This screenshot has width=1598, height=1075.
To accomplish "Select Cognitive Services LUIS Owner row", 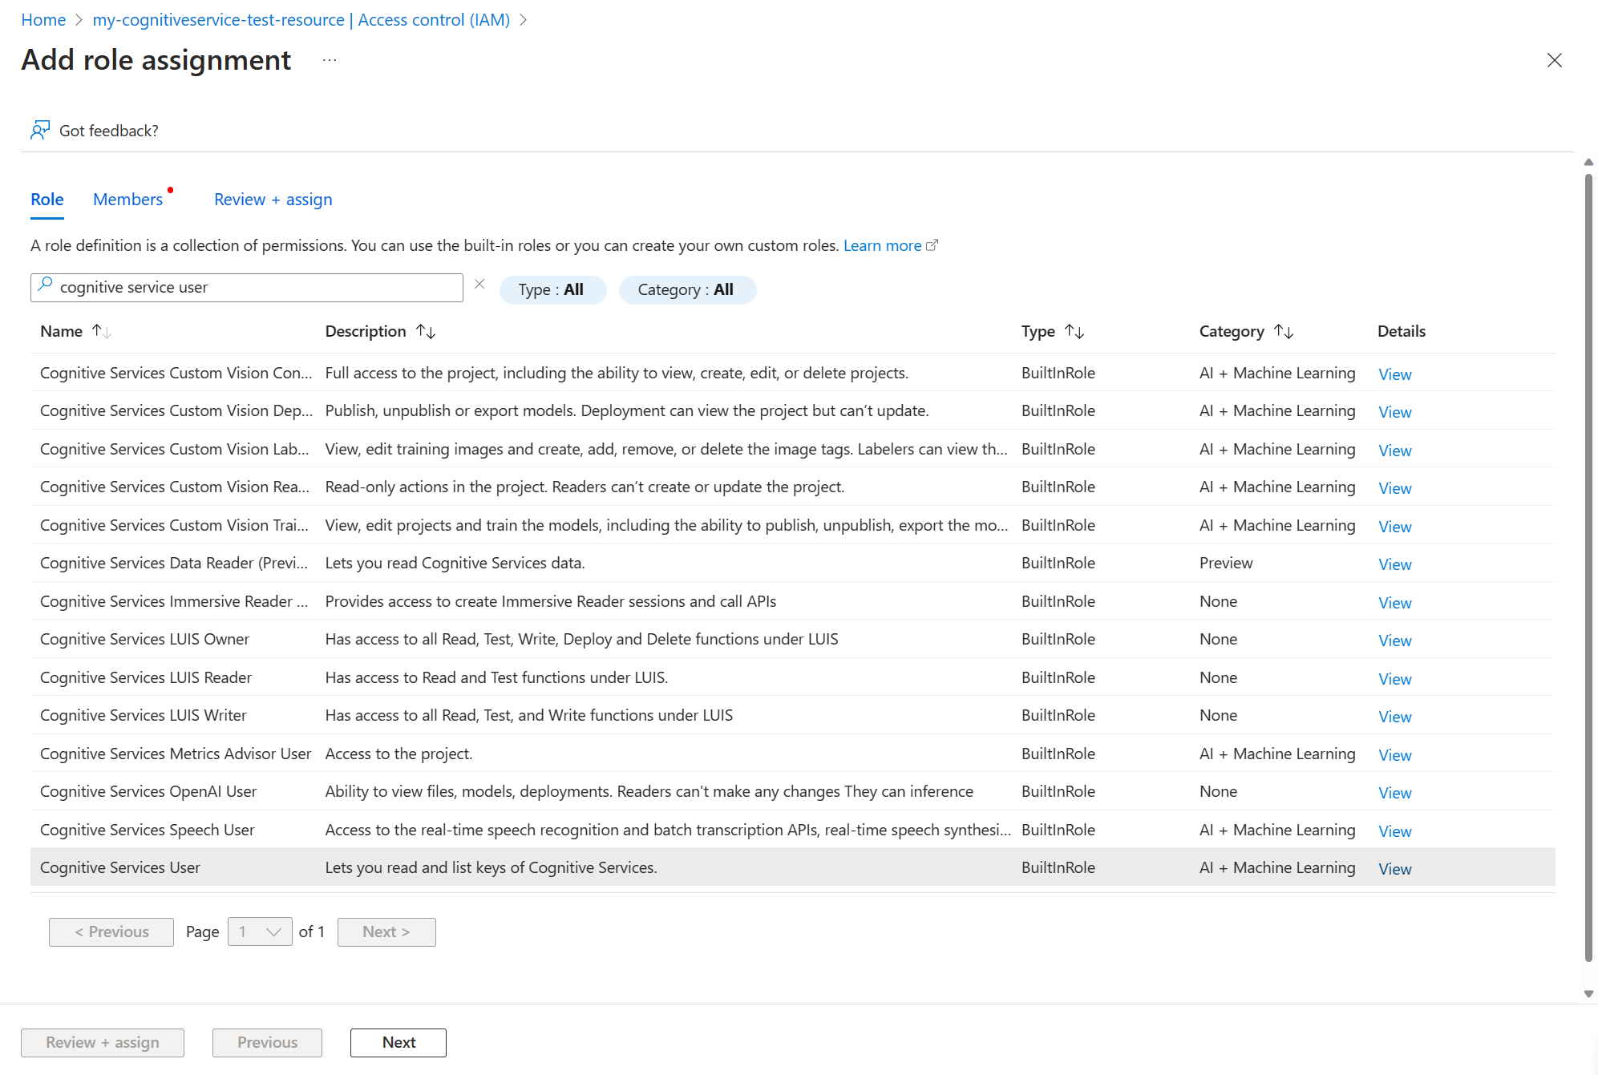I will click(792, 639).
